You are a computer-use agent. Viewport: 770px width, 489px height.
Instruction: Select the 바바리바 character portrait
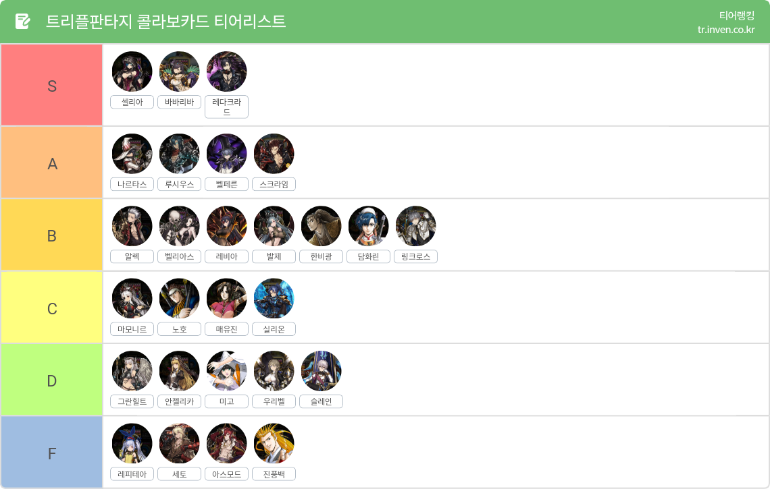pyautogui.click(x=179, y=71)
